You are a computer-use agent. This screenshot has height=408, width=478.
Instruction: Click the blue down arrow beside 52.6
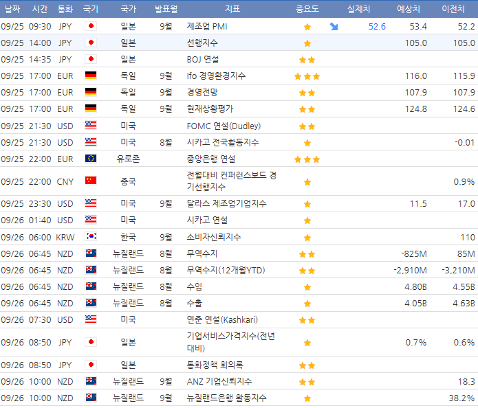[334, 27]
